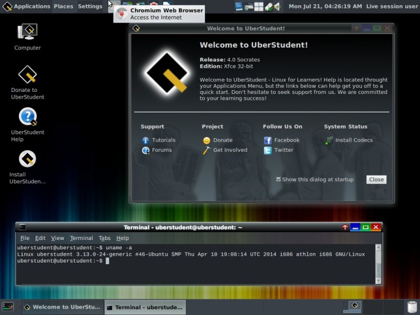
Task: Open the network connection tray icon
Action: click(x=269, y=6)
